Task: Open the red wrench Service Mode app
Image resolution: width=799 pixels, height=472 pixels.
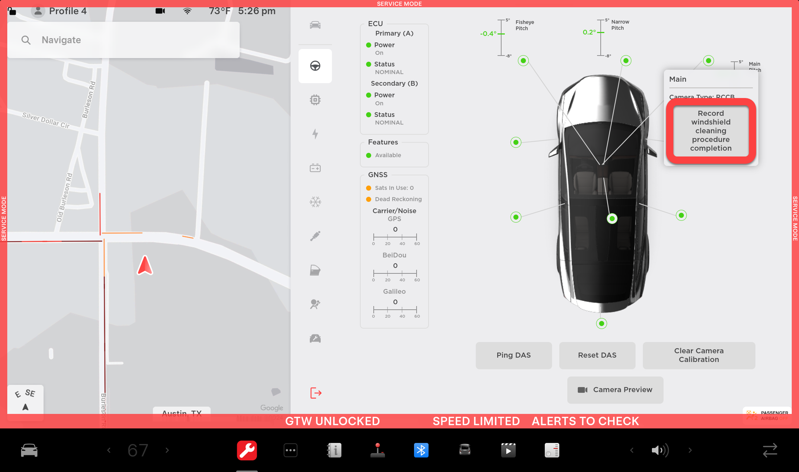Action: [x=247, y=451]
